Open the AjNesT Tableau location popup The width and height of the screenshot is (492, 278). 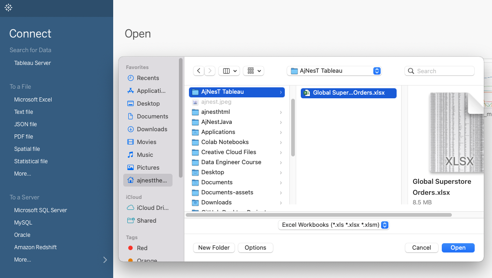[x=334, y=71]
